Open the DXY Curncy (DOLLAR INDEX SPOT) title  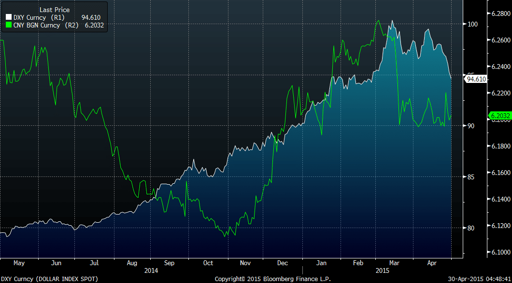[x=50, y=279]
